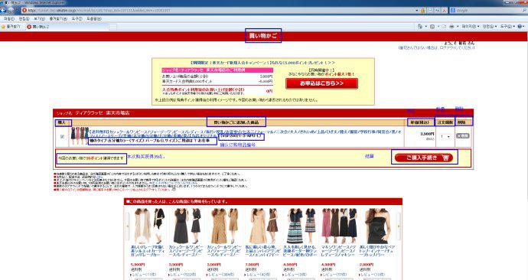Image resolution: width=528 pixels, height=280 pixels.
Task: Click the small new tab button
Action: [x=112, y=27]
